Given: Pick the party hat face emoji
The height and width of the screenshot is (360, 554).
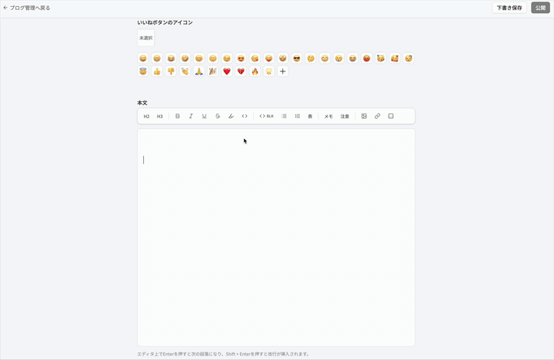Looking at the screenshot, I should 381,58.
